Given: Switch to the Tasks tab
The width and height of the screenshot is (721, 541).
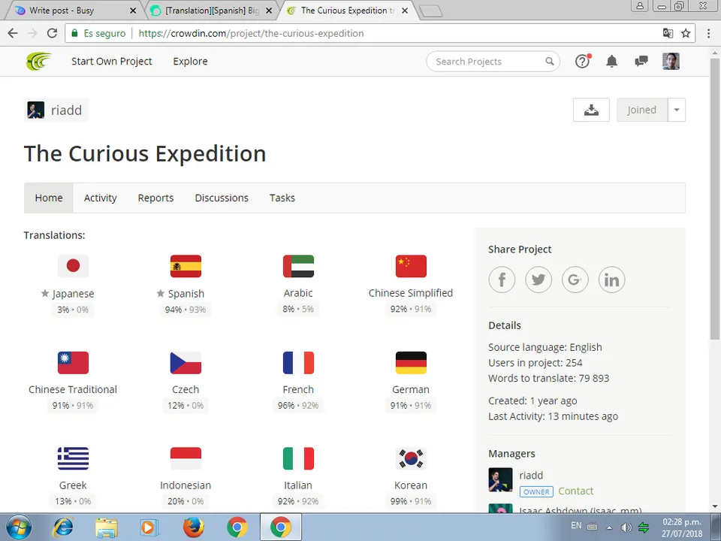Looking at the screenshot, I should 282,198.
